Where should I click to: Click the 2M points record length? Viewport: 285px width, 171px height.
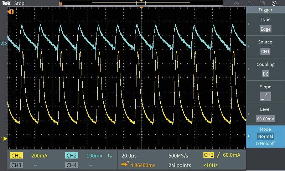coord(180,165)
